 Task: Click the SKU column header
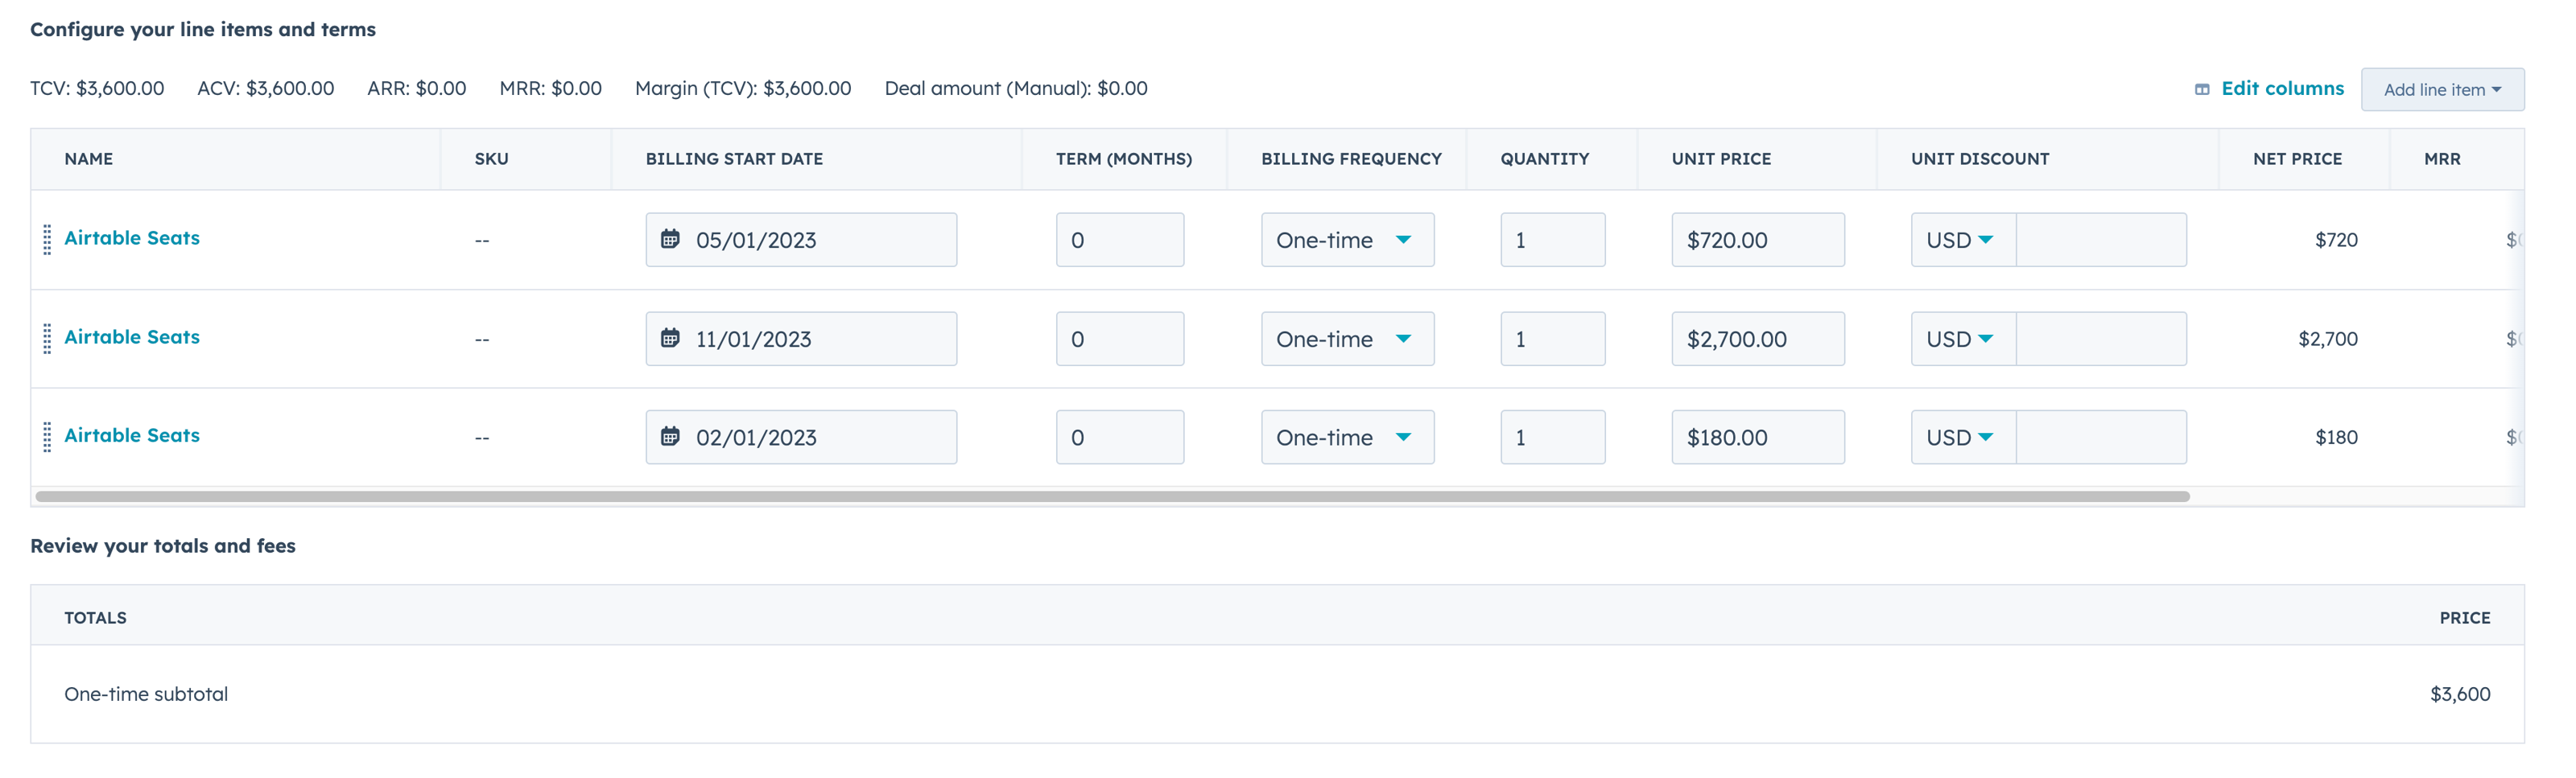tap(491, 159)
